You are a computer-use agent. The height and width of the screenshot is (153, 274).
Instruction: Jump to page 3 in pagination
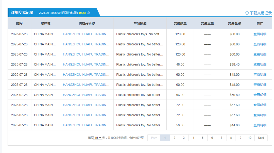(x=184, y=138)
